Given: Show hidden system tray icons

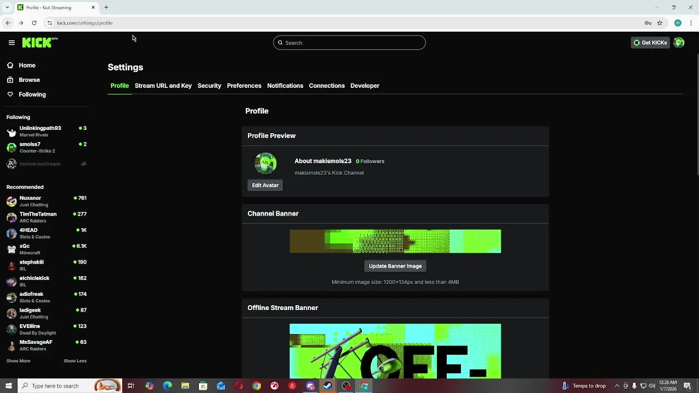Looking at the screenshot, I should click(617, 386).
